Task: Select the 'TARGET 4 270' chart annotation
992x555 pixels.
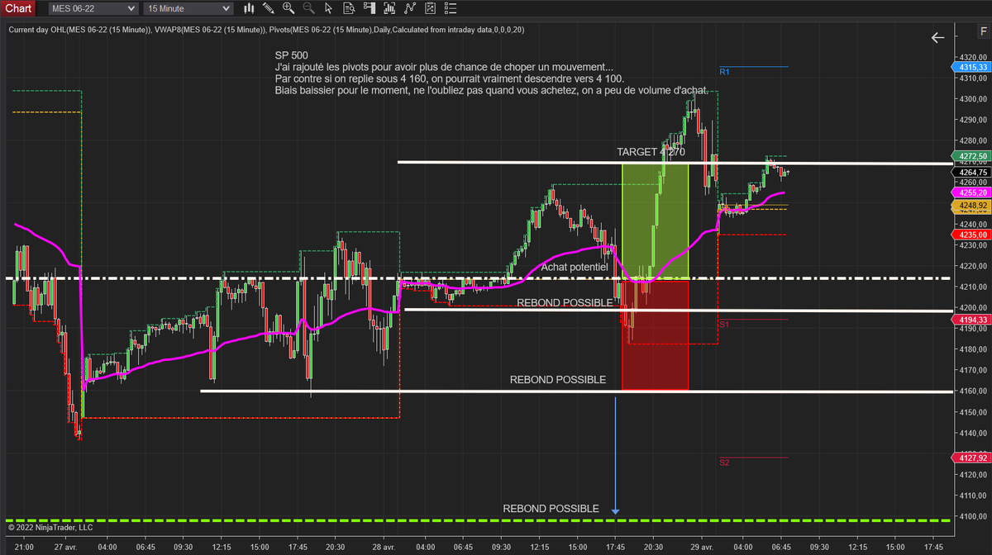Action: [651, 152]
